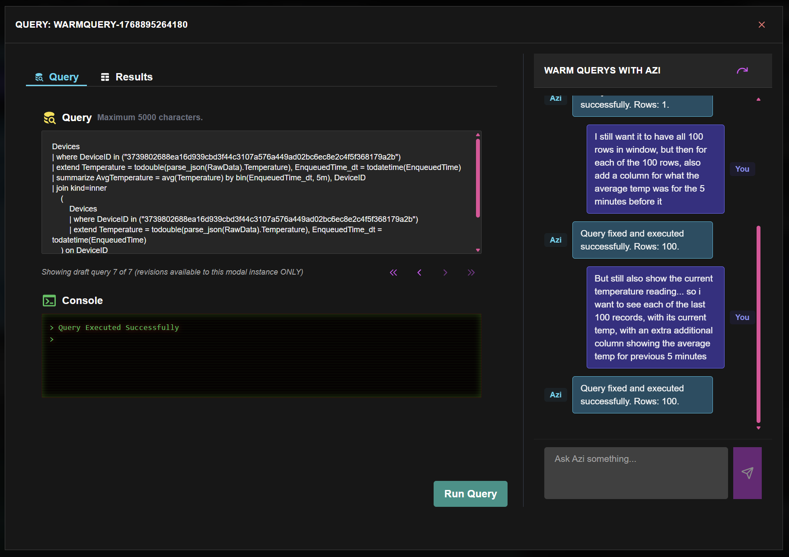Screen dimensions: 789x557
Task: Click message 'I still want it to have all 100 rows'
Action: click(655, 169)
